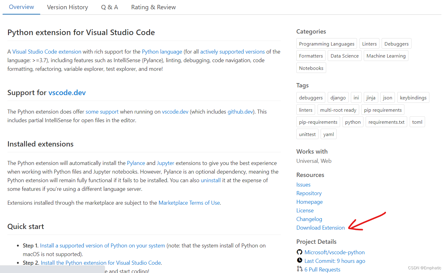Open actively supported versions link
Viewport: 446px width, 273px height.
(233, 52)
